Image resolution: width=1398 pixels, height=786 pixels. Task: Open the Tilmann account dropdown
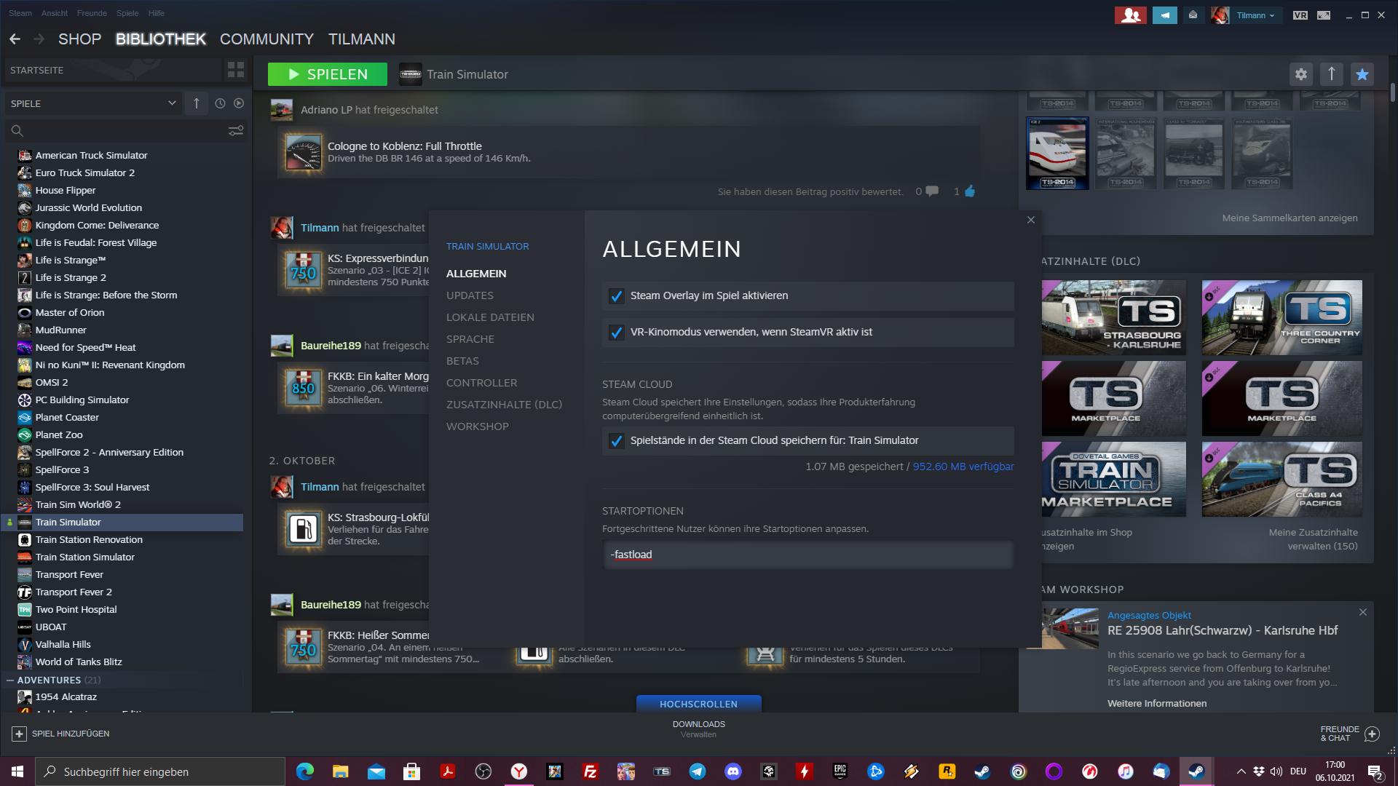click(x=1255, y=15)
